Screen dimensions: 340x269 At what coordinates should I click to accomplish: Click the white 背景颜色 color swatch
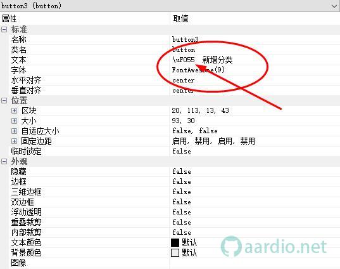(x=175, y=253)
